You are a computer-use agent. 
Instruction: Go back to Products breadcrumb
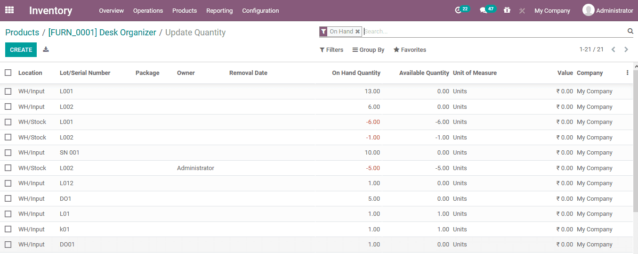tap(22, 33)
